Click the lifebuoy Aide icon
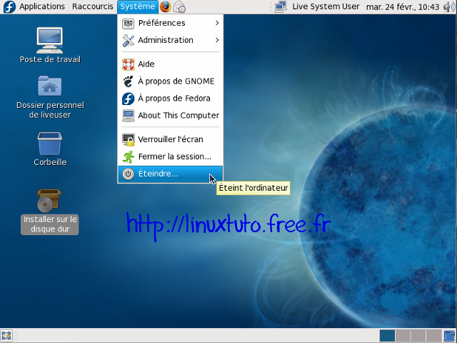 coord(129,64)
